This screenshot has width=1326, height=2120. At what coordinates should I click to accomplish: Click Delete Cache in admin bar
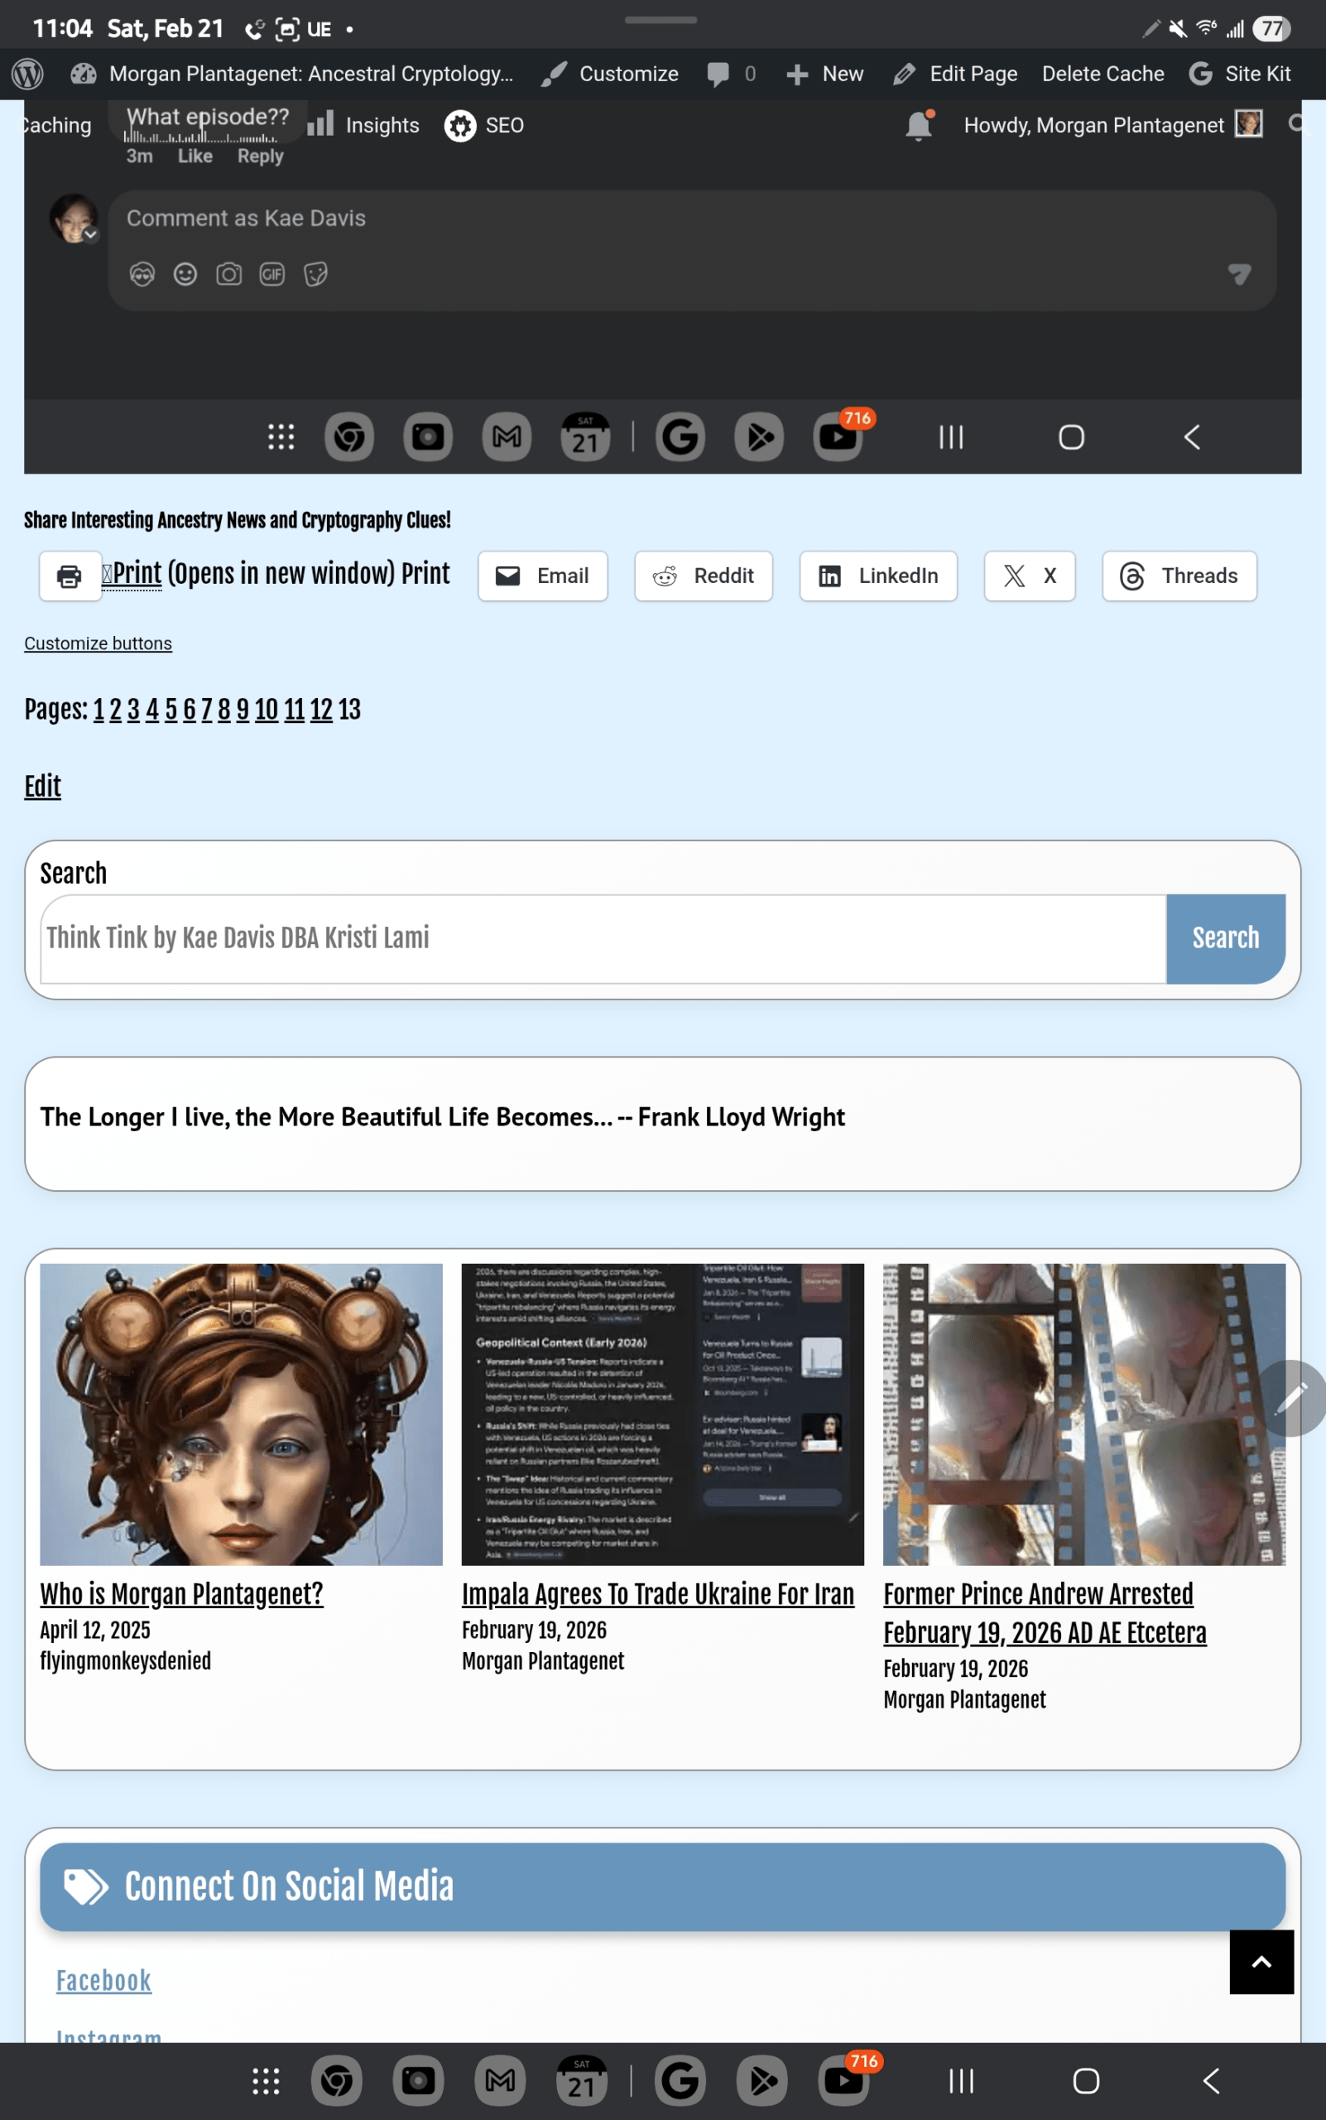click(1103, 74)
